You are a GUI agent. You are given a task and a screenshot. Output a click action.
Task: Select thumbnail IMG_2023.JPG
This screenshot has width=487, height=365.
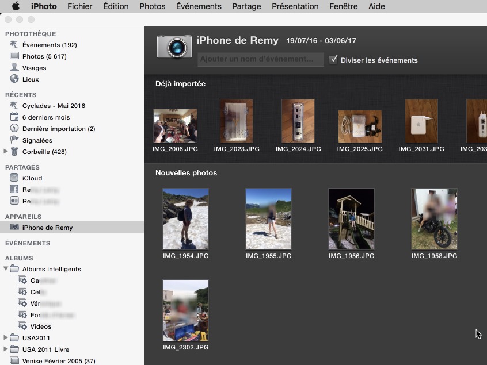[237, 121]
